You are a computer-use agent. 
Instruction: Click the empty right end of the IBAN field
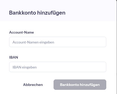click(x=96, y=67)
